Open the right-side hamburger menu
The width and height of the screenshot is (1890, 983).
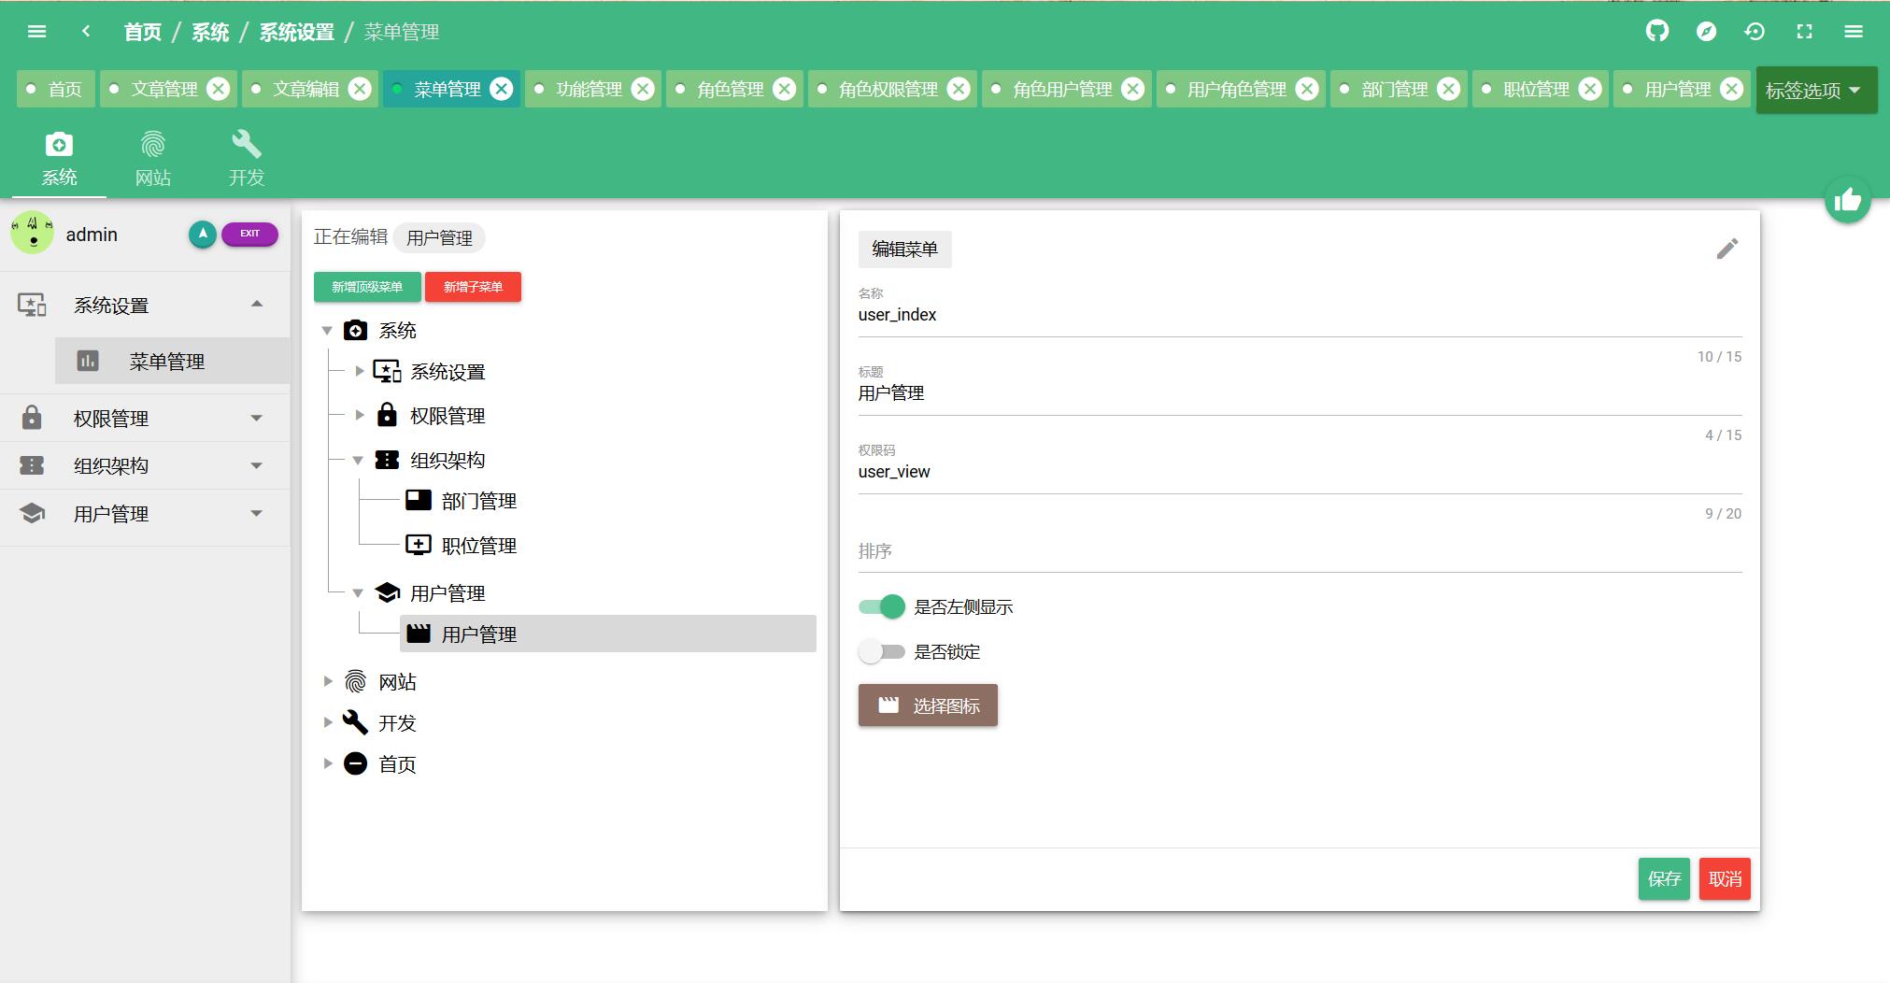1854,32
